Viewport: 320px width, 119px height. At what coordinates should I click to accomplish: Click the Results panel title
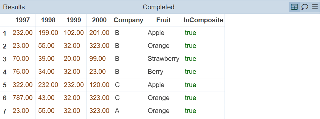(x=14, y=7)
